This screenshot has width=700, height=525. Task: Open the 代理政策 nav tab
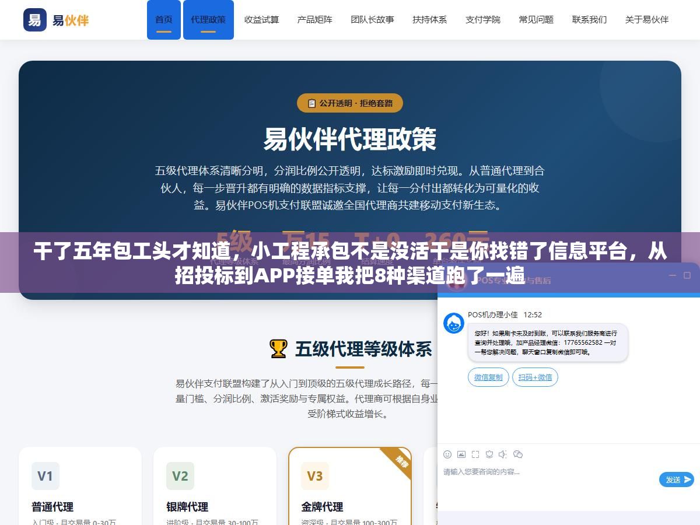(208, 20)
